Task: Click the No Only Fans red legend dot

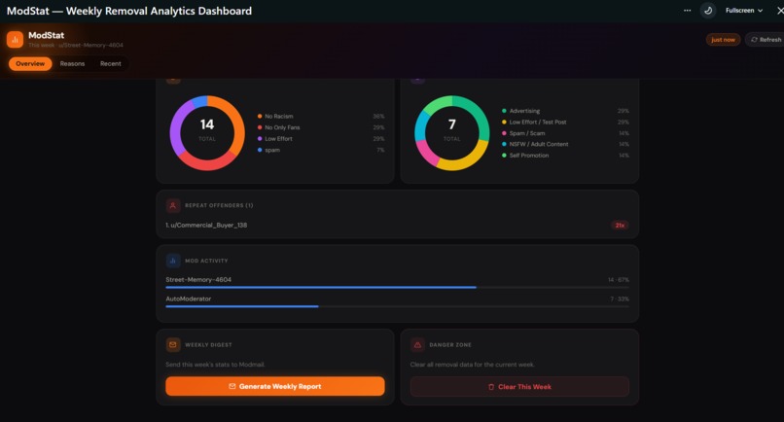Action: (260, 127)
